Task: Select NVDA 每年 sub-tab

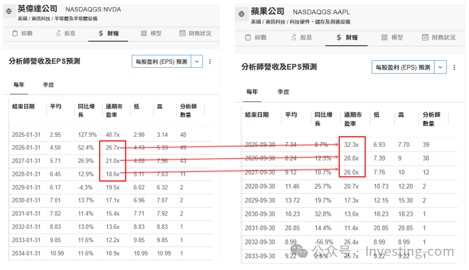Action: click(x=19, y=85)
